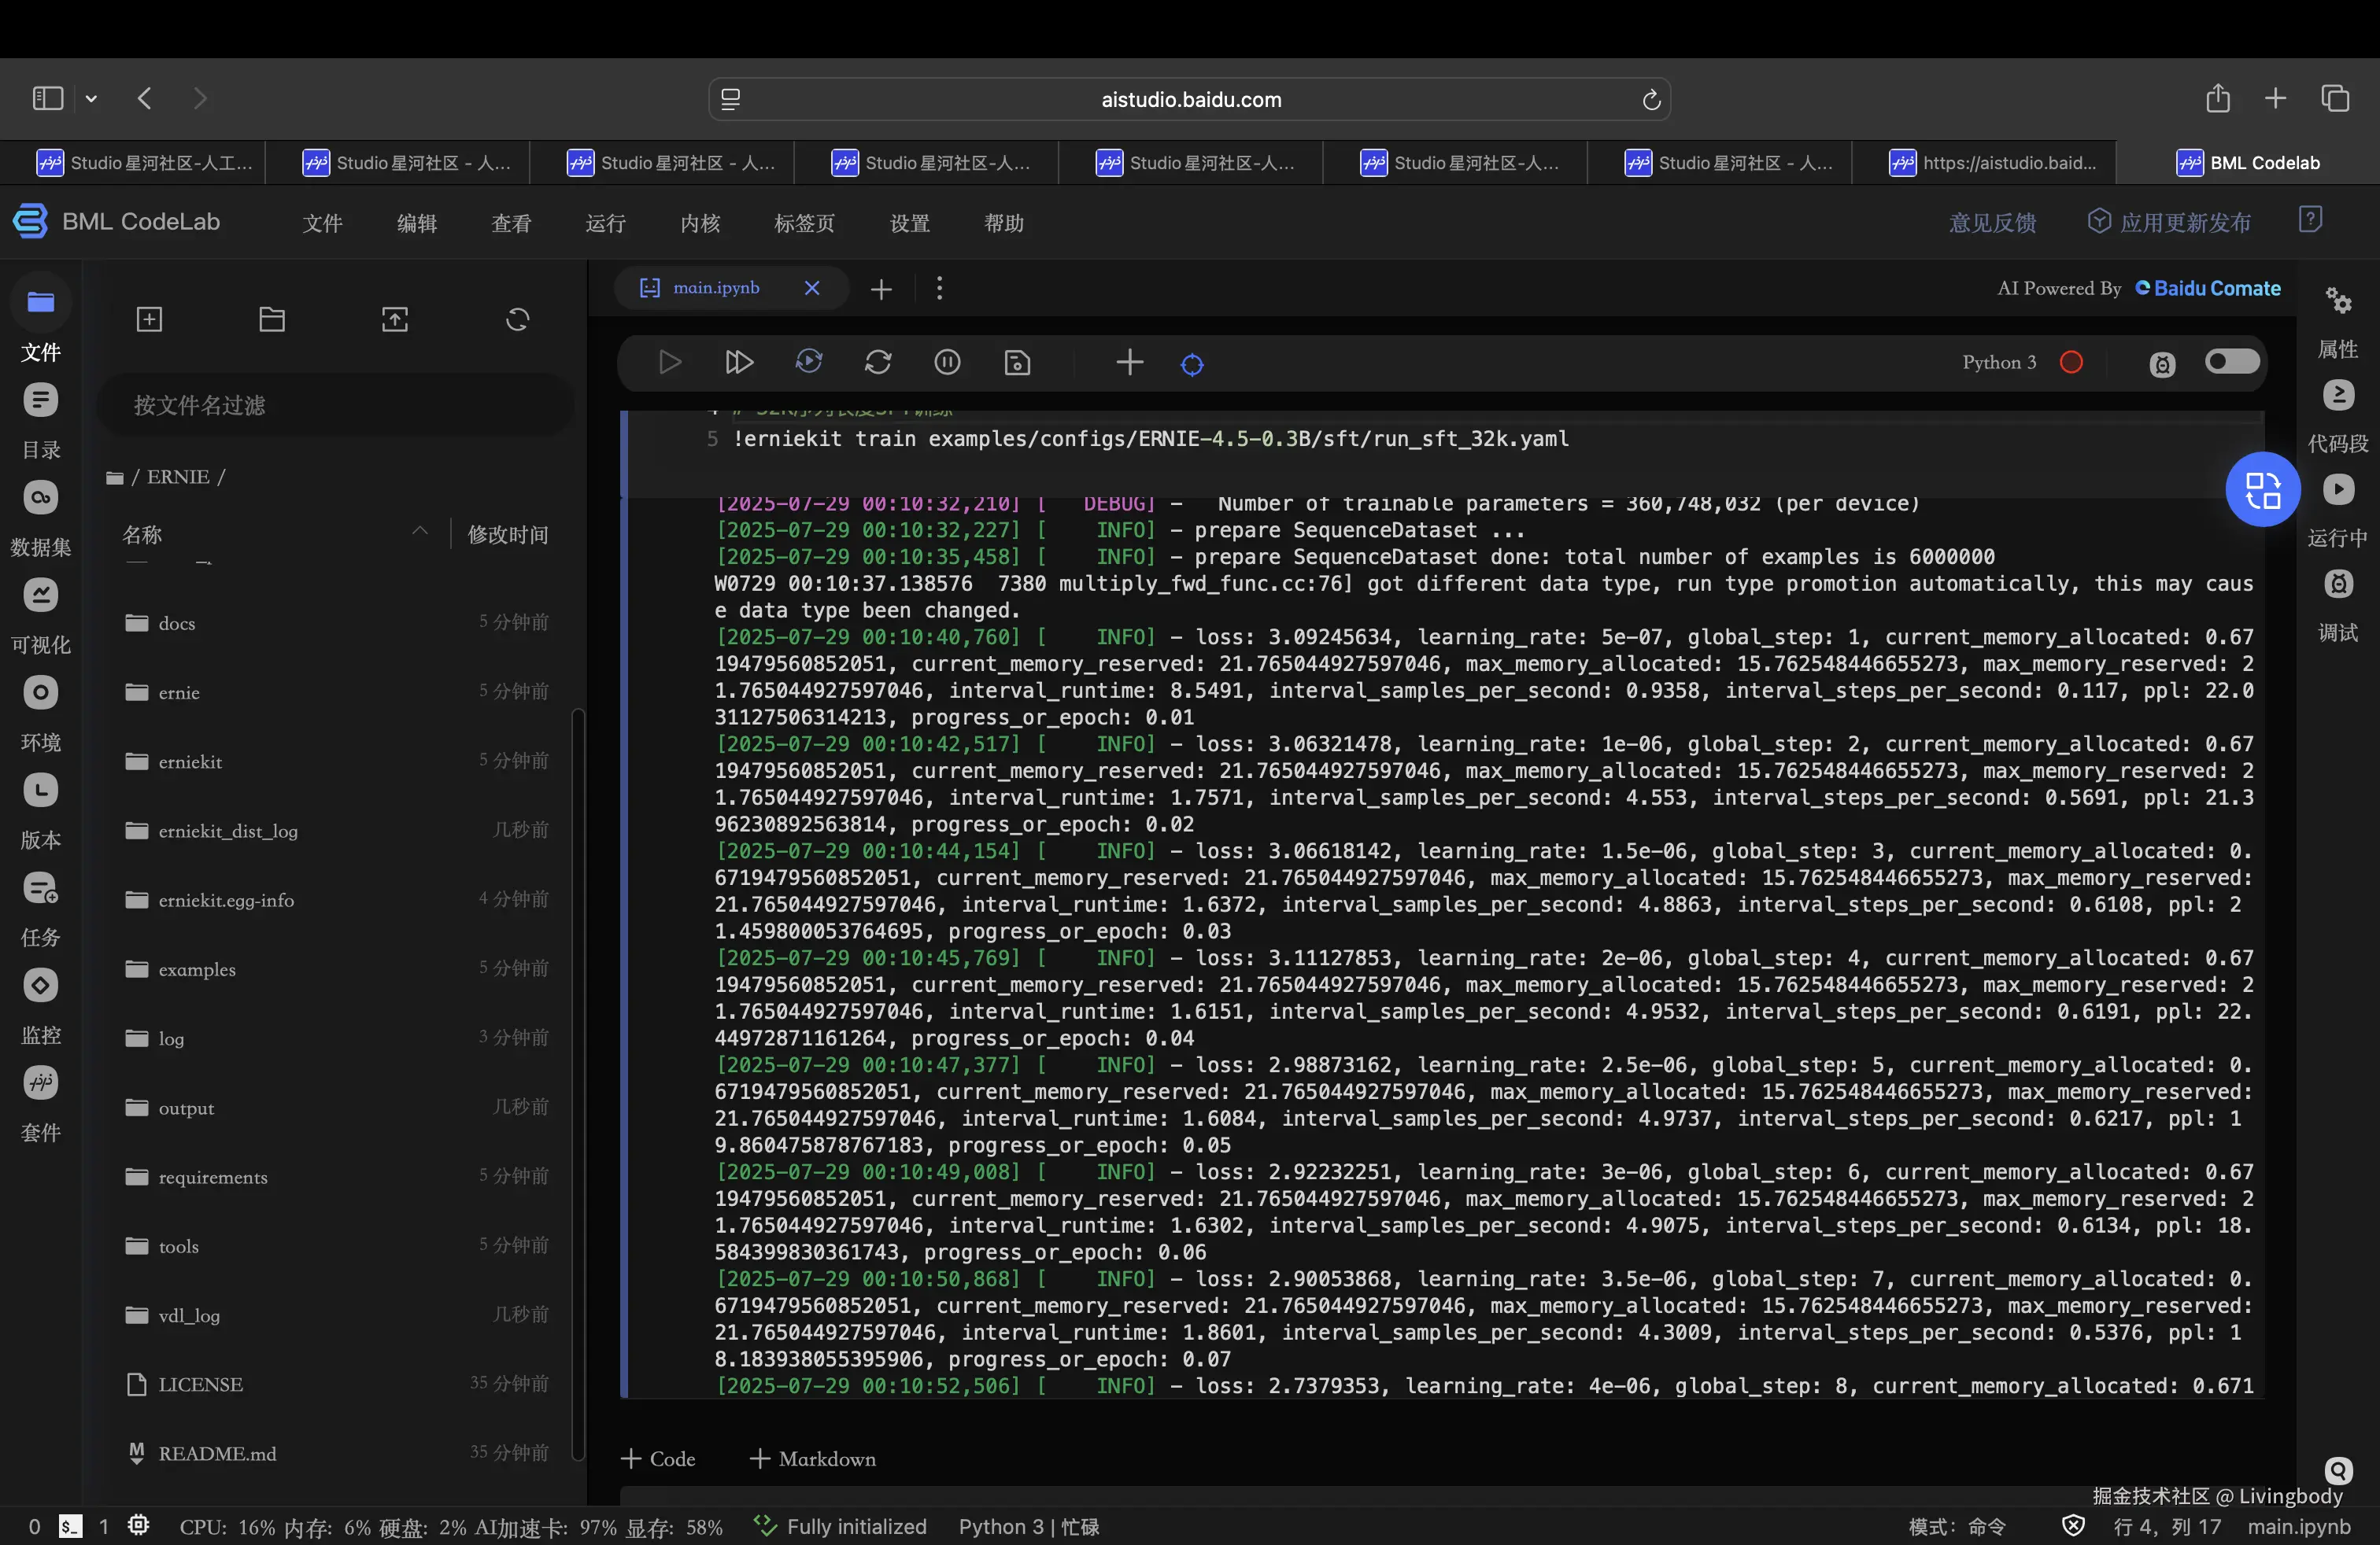
Task: Open the 设置 menu
Action: pyautogui.click(x=910, y=223)
